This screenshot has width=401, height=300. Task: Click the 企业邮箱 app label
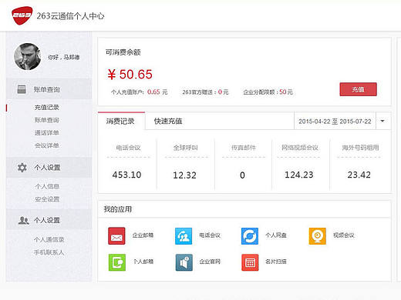[x=143, y=235]
